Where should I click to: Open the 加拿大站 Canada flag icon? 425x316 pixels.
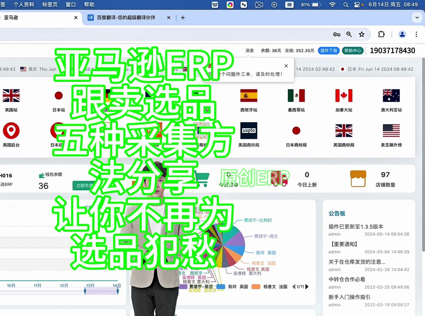click(x=344, y=96)
